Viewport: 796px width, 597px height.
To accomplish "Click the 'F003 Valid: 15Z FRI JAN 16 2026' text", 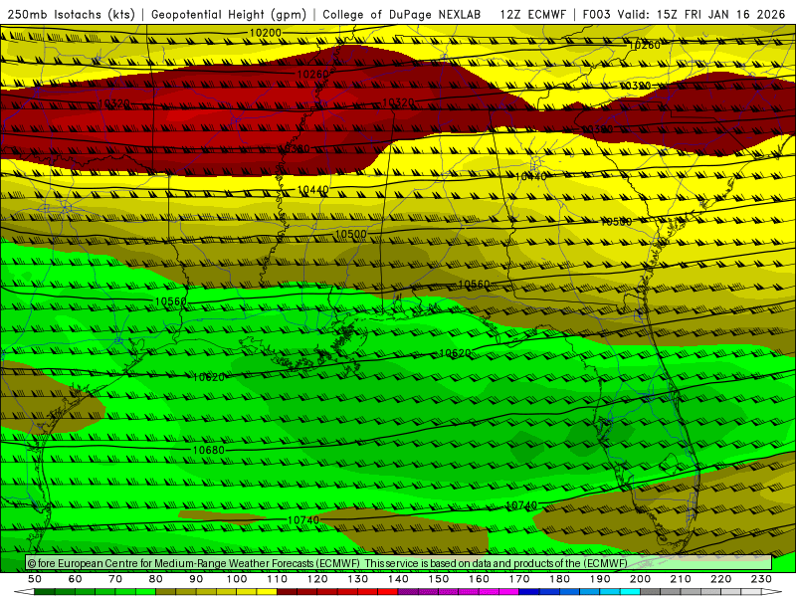I will [x=684, y=14].
